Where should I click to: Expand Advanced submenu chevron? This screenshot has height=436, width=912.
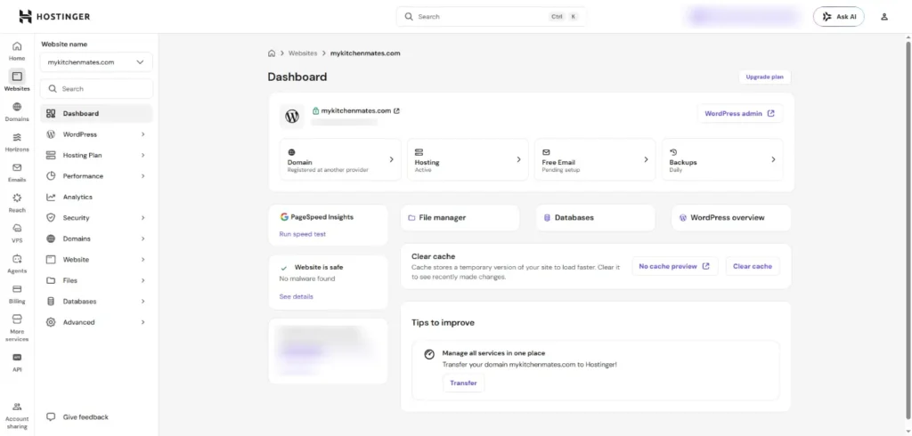pos(143,322)
